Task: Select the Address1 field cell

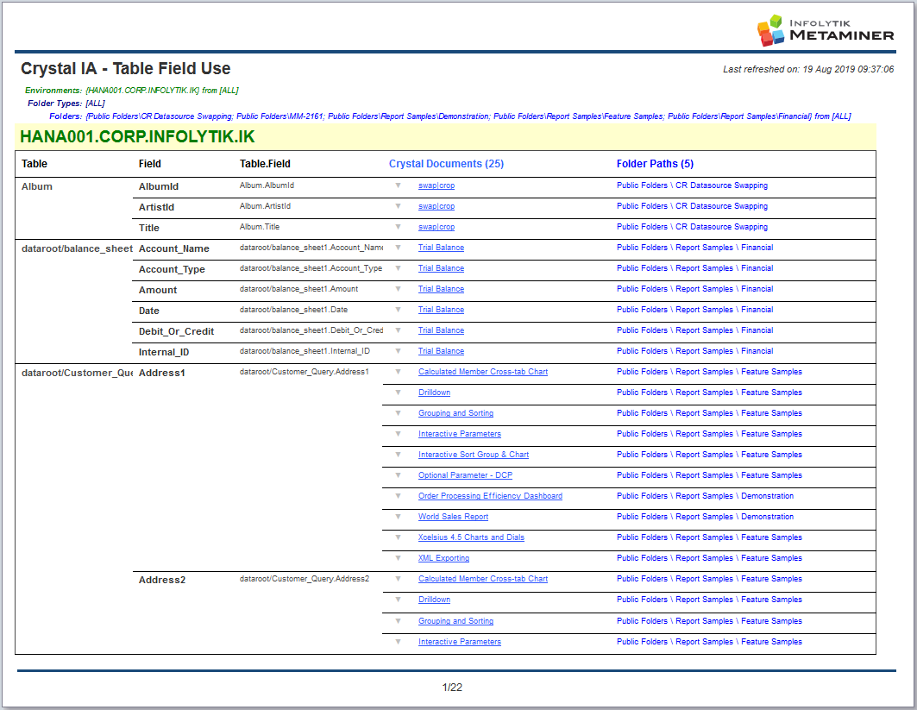Action: tap(162, 373)
